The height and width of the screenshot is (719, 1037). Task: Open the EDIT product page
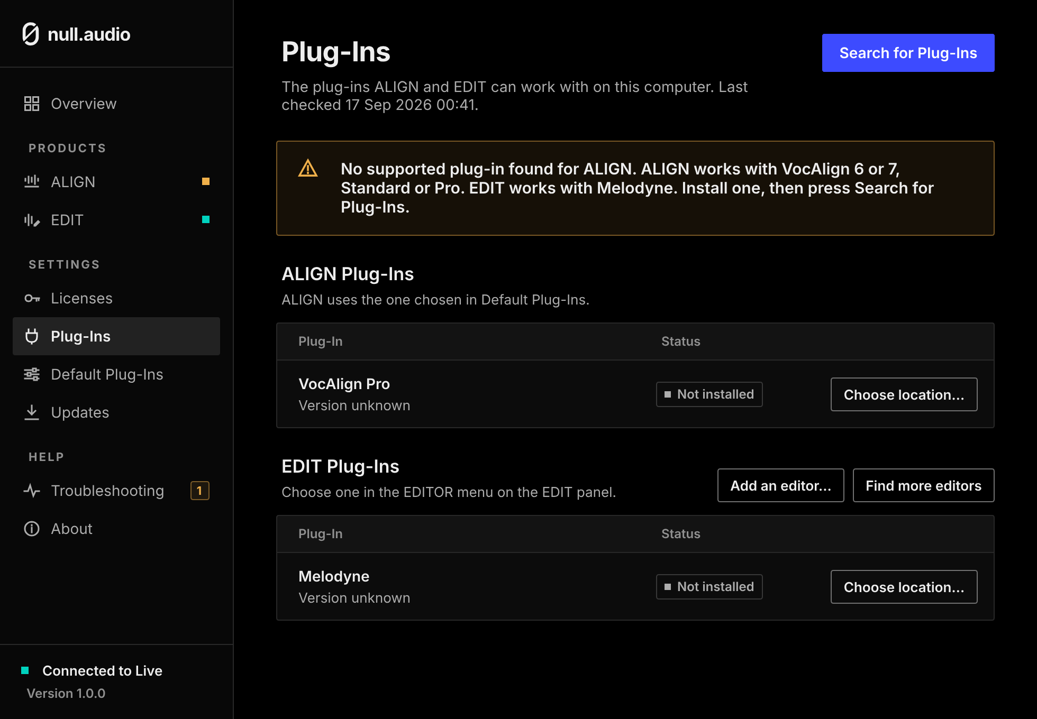[x=116, y=220]
